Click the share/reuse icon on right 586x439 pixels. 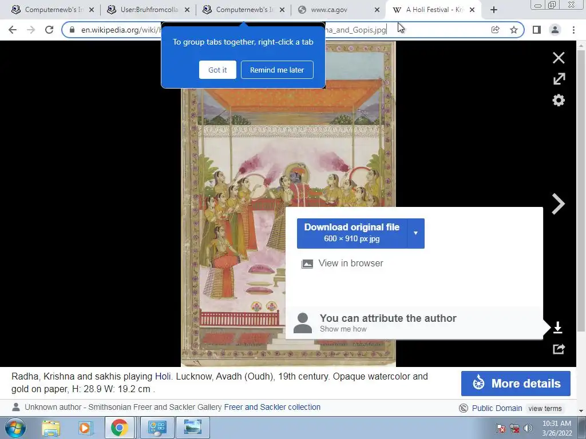click(559, 349)
